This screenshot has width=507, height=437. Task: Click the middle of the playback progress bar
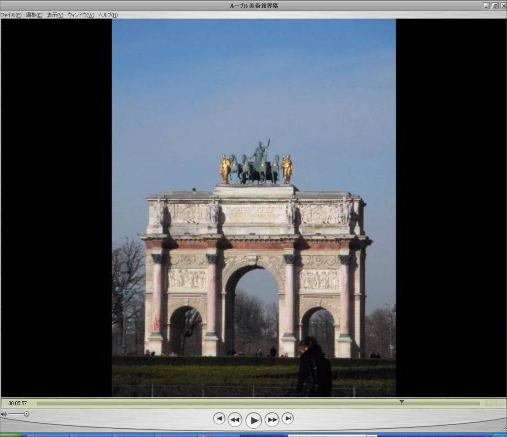tap(258, 403)
